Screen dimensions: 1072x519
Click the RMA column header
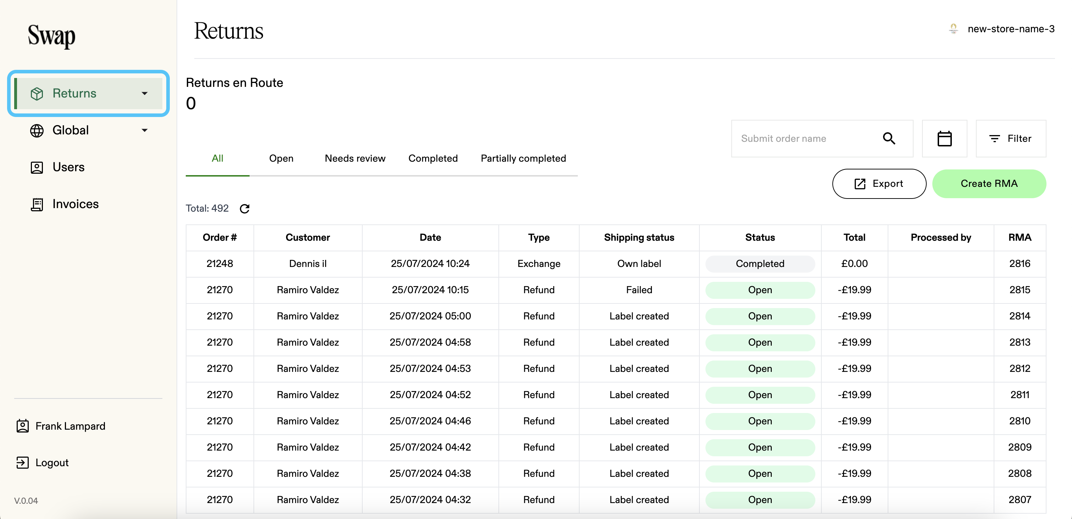1020,238
